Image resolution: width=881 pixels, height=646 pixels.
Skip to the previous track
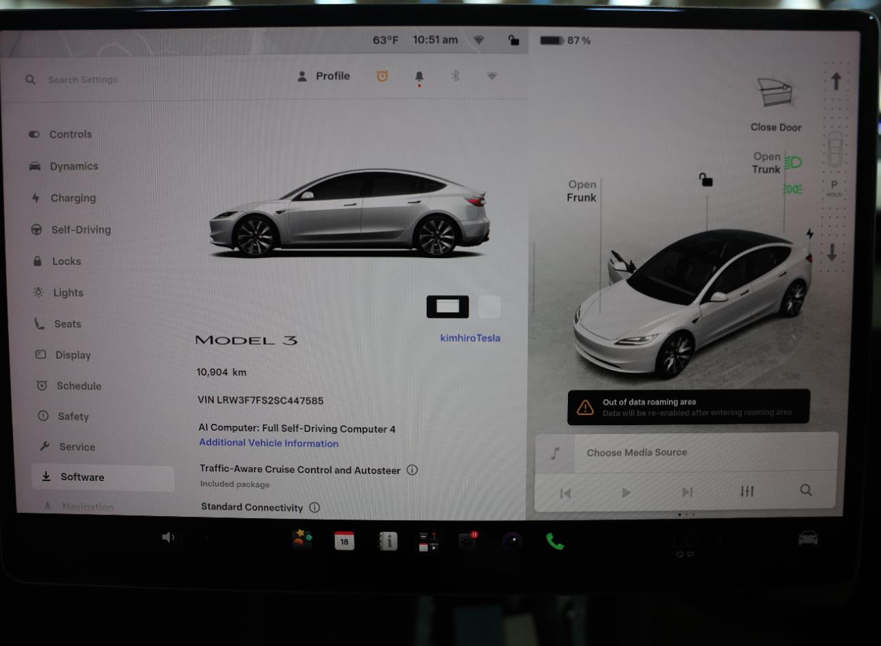(566, 493)
